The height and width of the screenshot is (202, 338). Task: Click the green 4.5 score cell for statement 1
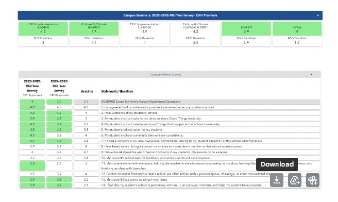click(32, 107)
